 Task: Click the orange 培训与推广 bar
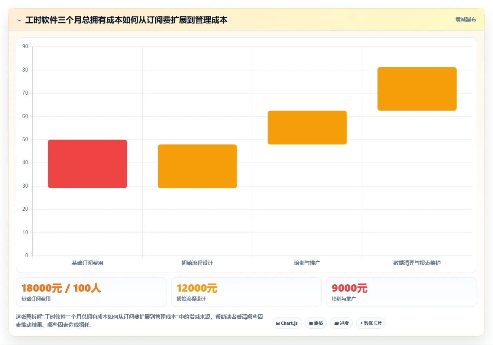[307, 127]
